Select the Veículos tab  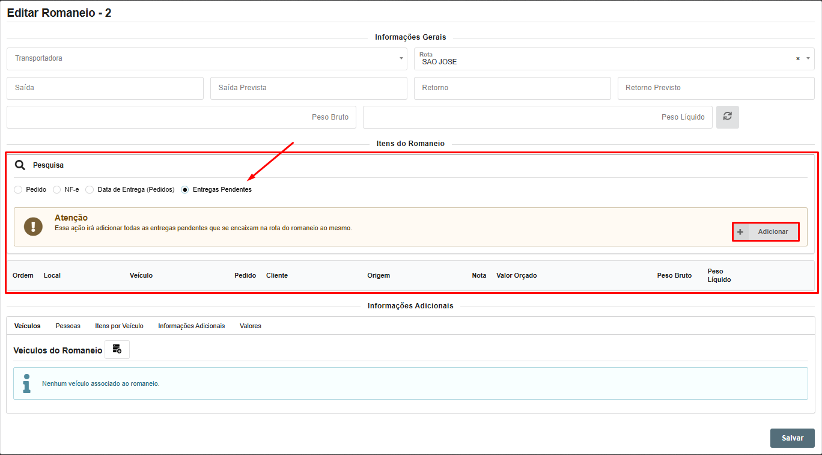click(28, 326)
